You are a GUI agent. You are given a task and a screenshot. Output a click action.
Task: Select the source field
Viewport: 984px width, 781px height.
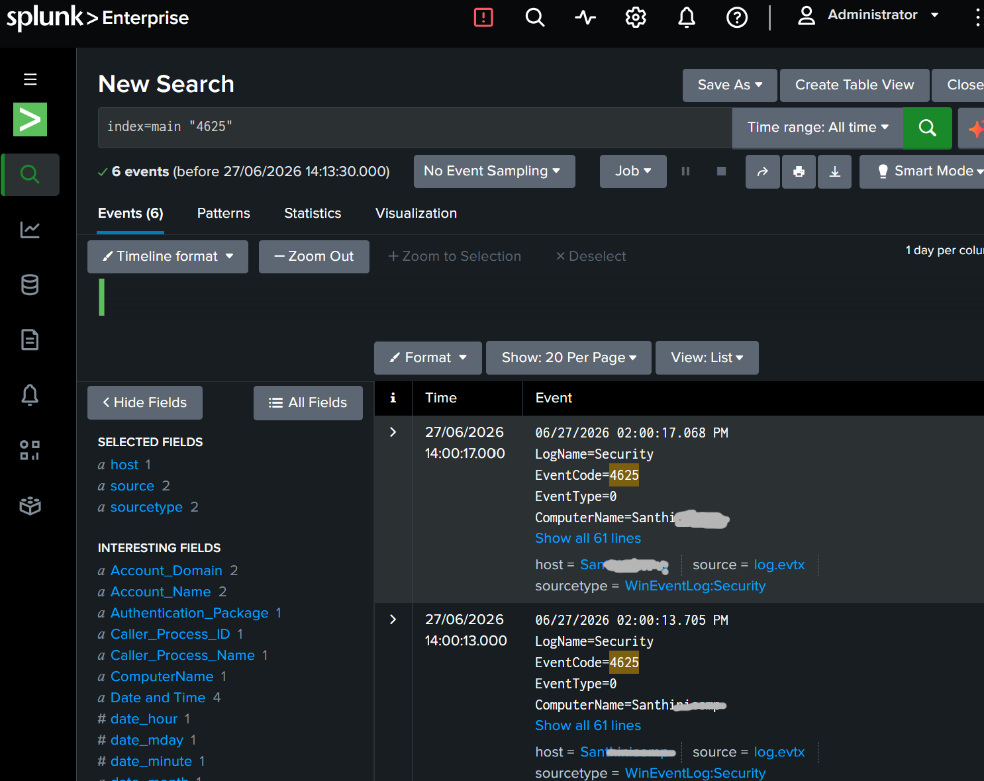132,486
